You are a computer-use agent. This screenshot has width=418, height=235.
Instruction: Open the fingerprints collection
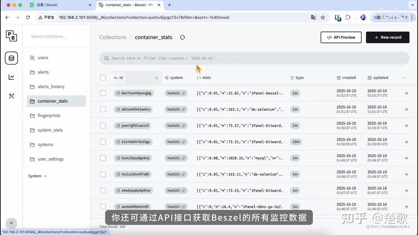coord(56,116)
